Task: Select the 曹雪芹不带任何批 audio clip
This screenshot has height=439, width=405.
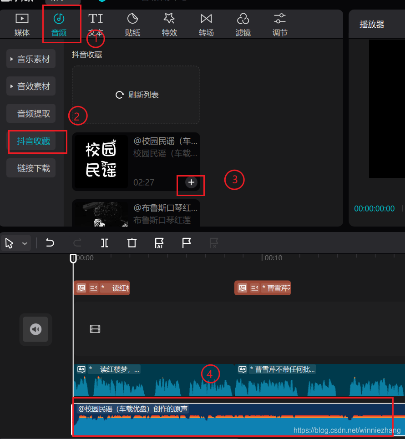Action: [319, 380]
